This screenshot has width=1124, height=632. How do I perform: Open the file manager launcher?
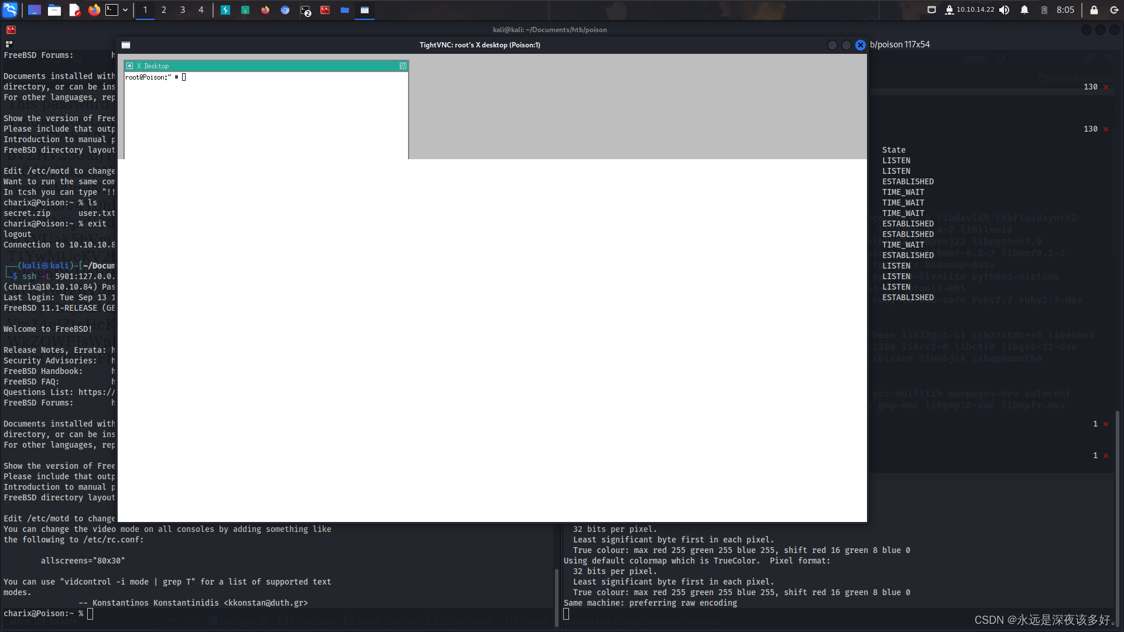[54, 10]
